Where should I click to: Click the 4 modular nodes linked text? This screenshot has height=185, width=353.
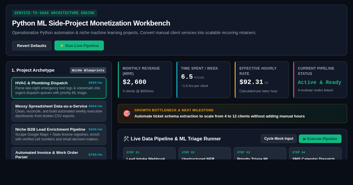click(x=315, y=90)
